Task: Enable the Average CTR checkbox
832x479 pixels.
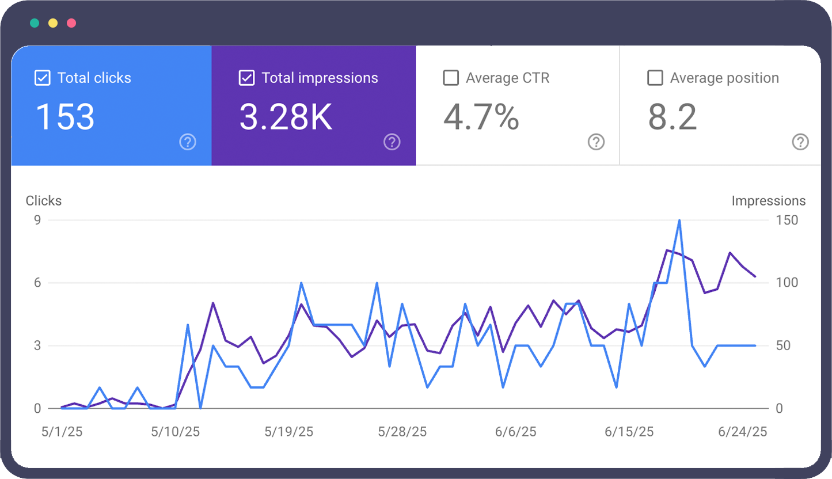Action: click(451, 78)
